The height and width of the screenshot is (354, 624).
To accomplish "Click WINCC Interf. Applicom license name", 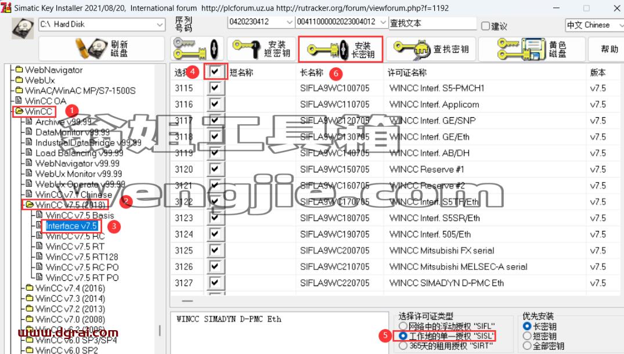I will point(434,104).
